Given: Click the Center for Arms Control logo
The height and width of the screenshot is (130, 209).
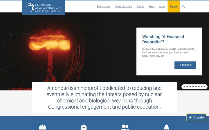Looking at the screenshot, I should click(44, 8).
